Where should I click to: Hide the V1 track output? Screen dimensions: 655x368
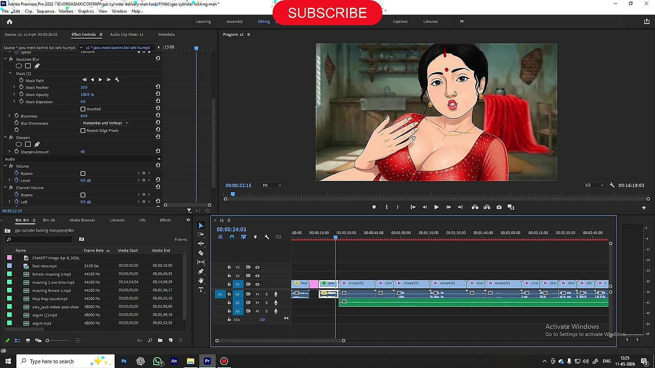(257, 284)
